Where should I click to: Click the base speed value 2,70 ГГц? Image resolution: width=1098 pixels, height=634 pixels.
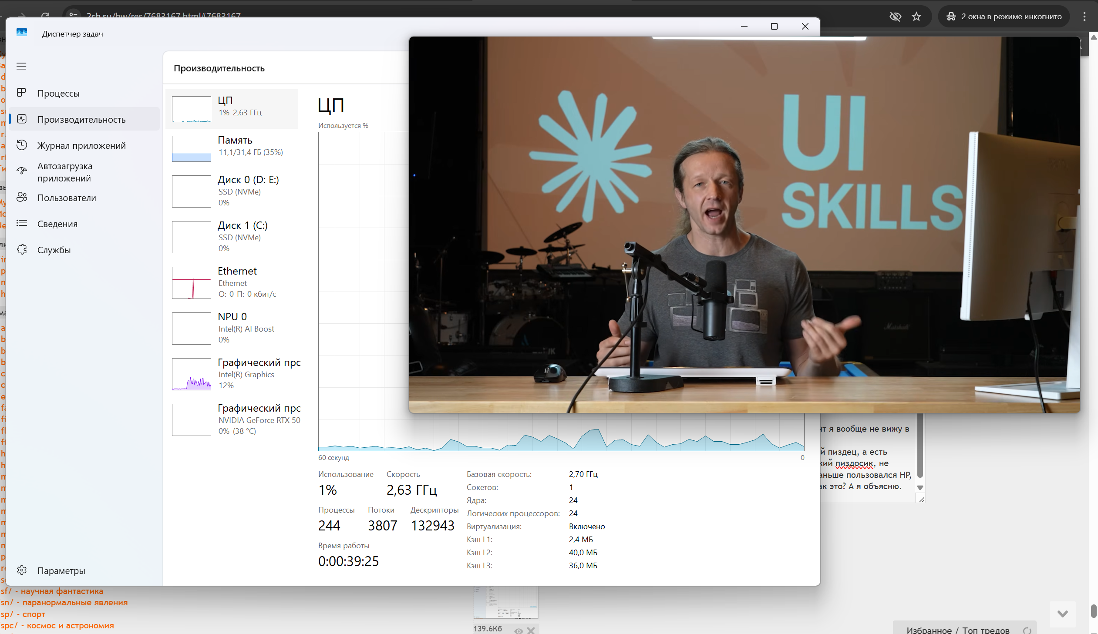pyautogui.click(x=583, y=474)
